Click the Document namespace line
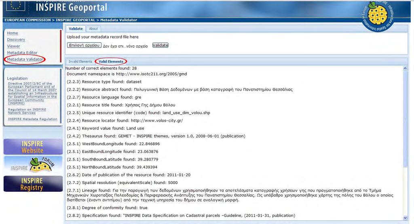Image resolution: width=414 pixels, height=224 pixels. (127, 74)
